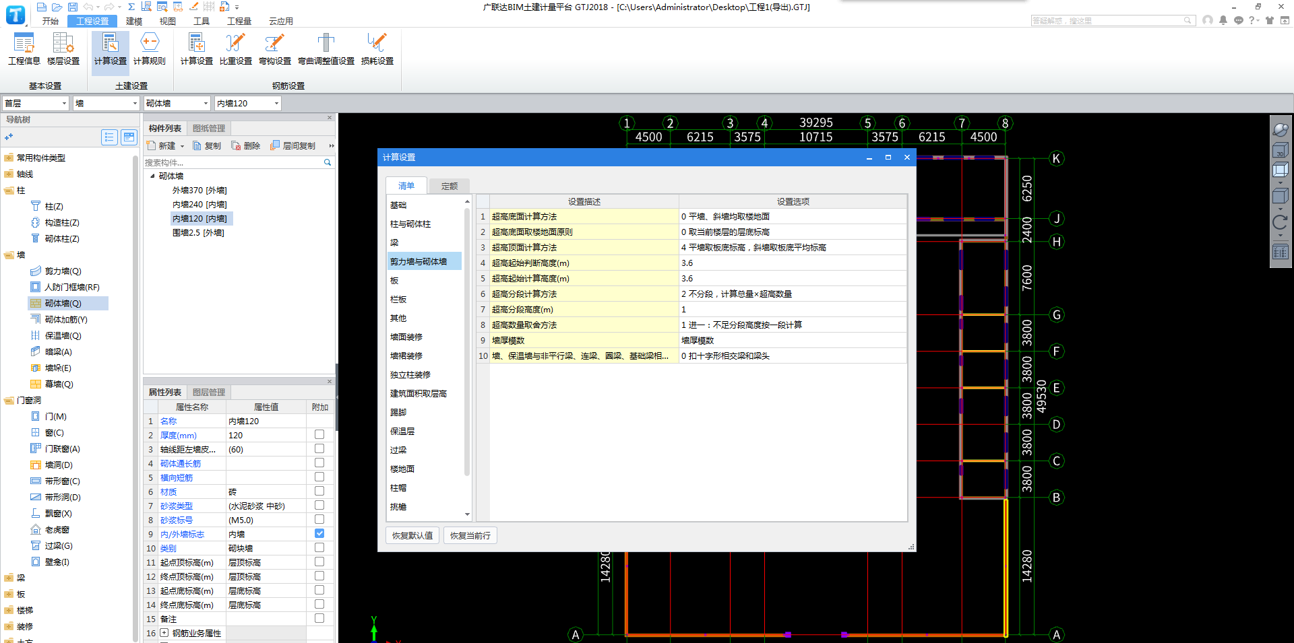Open 弯曲调整值设置 tool

(x=326, y=49)
